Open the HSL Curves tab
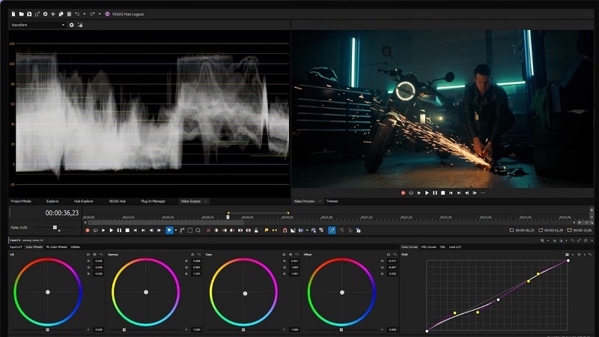 coord(429,246)
